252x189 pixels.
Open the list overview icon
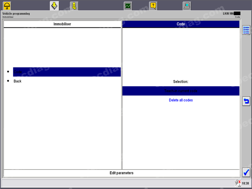coord(246,30)
